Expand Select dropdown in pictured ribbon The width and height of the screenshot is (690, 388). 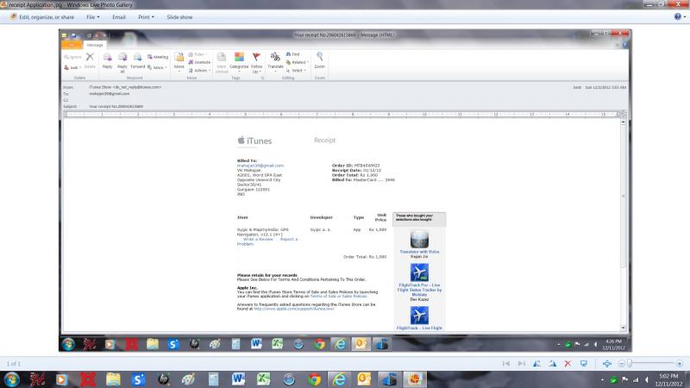coord(296,71)
